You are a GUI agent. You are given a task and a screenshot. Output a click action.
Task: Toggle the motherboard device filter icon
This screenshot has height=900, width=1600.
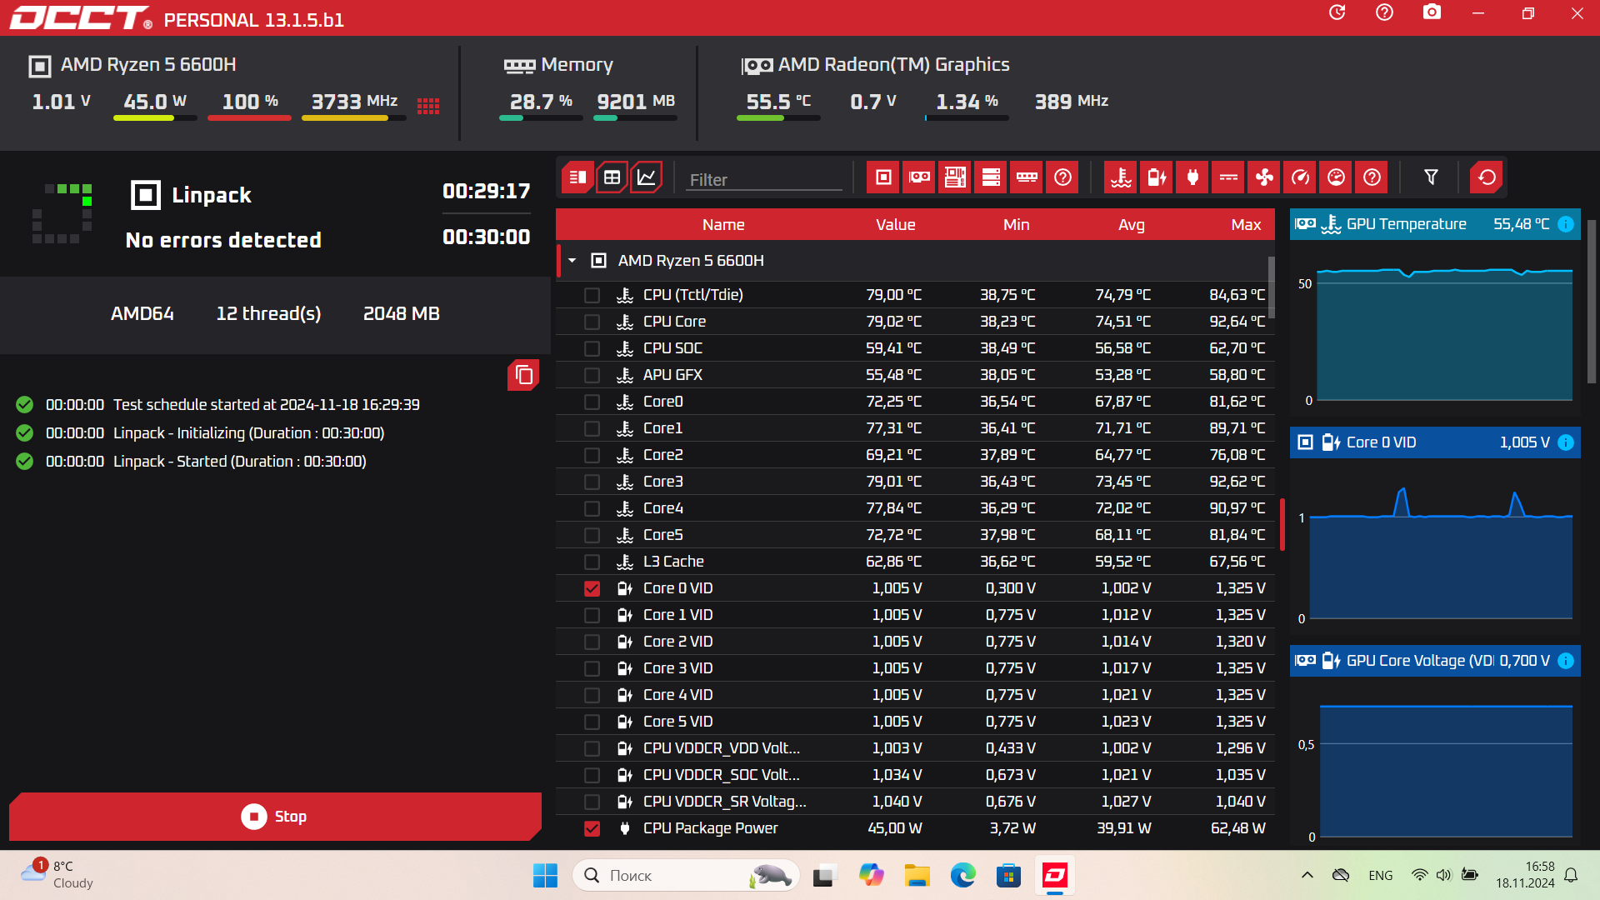[x=955, y=177]
